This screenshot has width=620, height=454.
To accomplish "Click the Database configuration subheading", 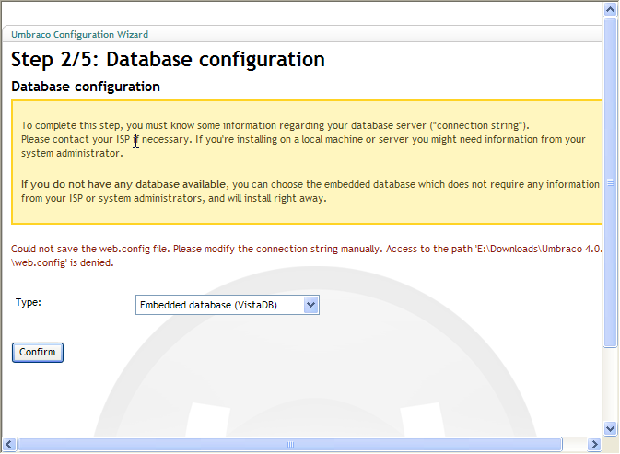I will [x=86, y=87].
